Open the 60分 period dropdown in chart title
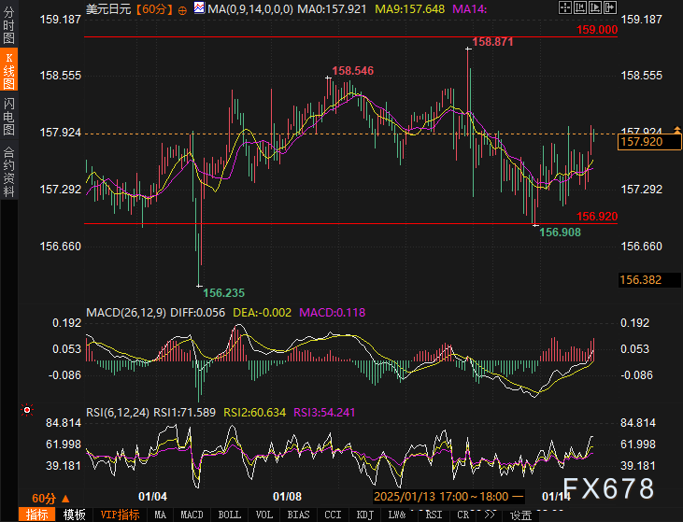Viewport: 683px width, 522px height. pos(153,8)
